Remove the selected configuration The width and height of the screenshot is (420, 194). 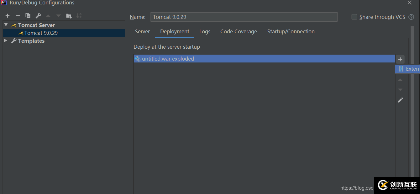click(18, 16)
